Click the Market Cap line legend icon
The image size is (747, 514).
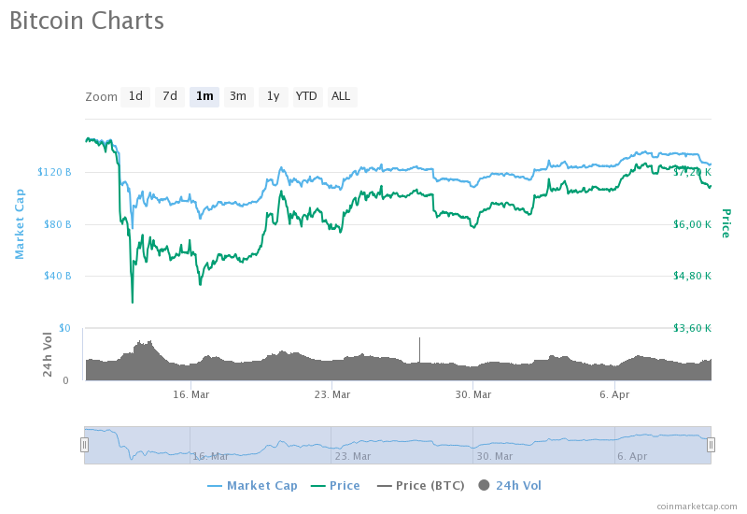(215, 486)
